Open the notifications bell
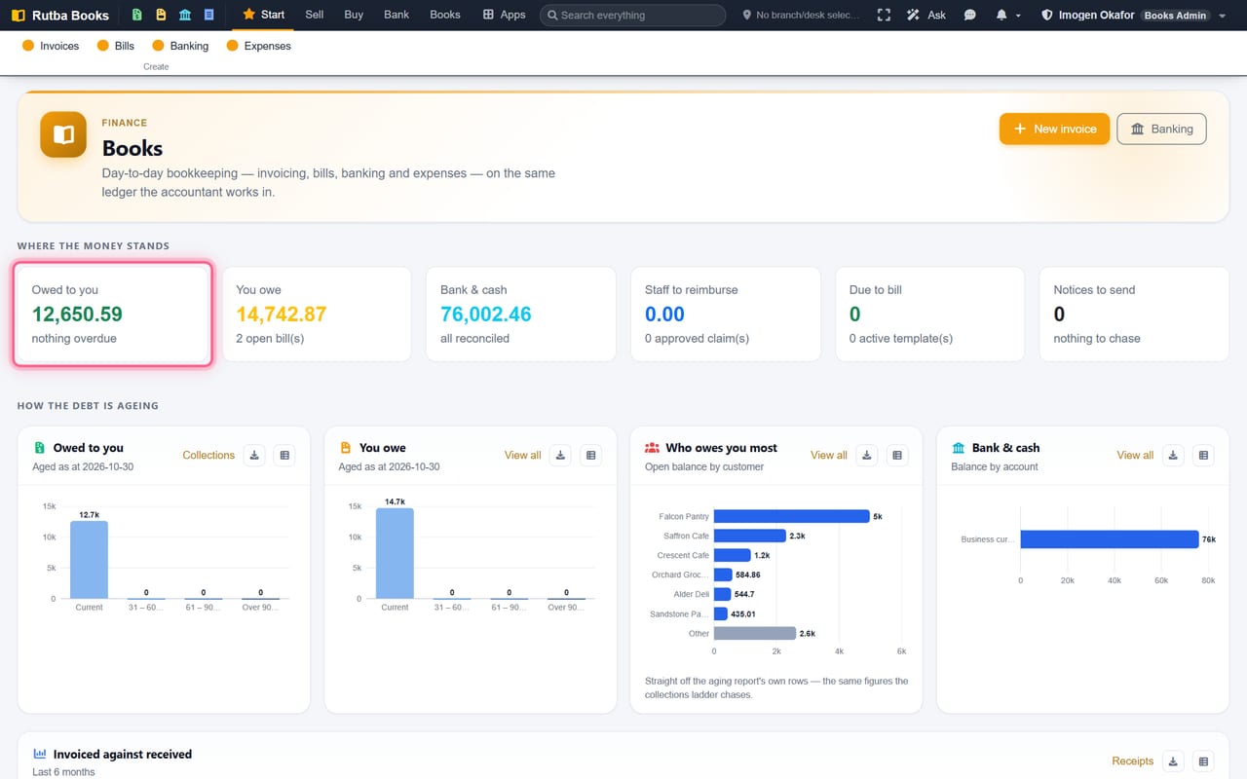The image size is (1247, 779). tap(1001, 16)
